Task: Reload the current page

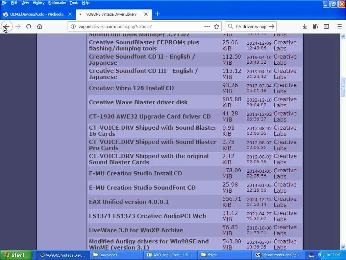Action: [x=29, y=26]
